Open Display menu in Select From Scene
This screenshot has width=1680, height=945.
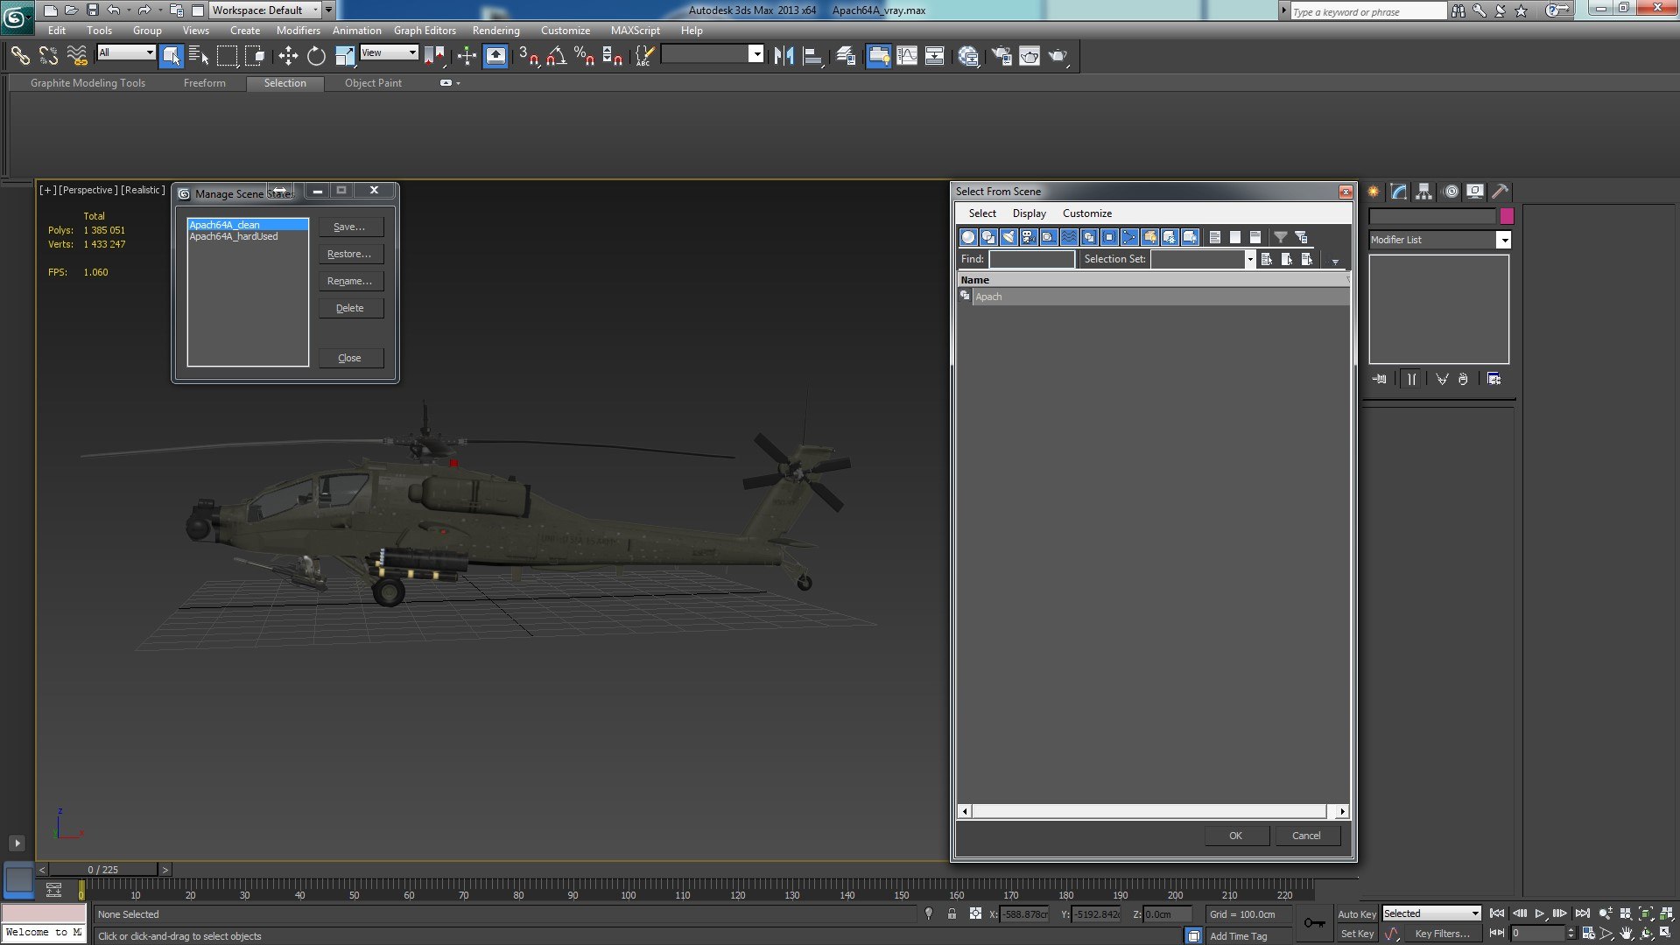1030,213
